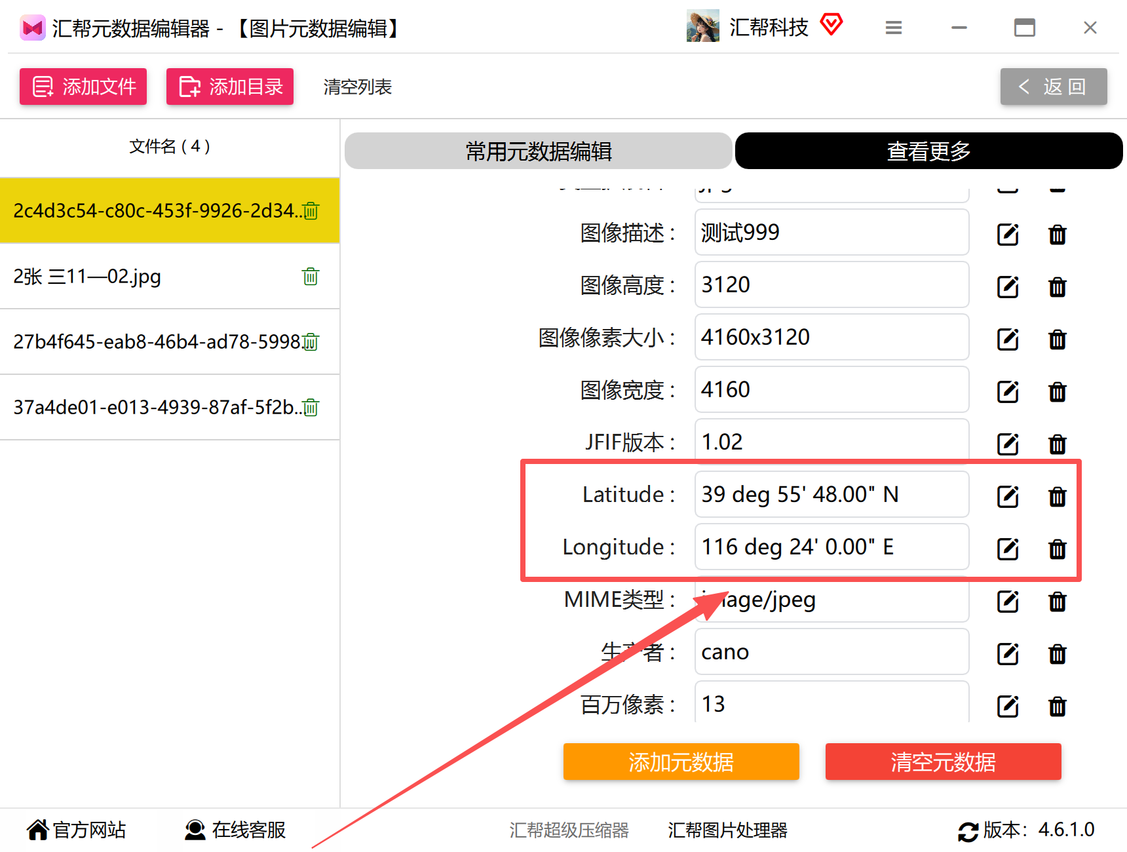
Task: Click the 汇帮科技 user avatar
Action: 703,26
